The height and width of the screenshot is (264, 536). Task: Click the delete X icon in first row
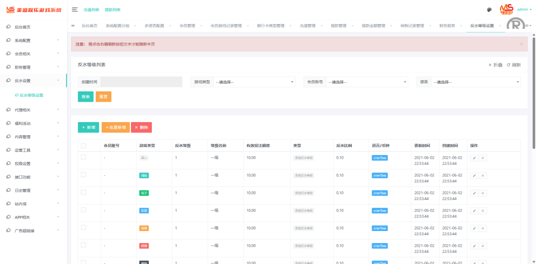point(483,158)
